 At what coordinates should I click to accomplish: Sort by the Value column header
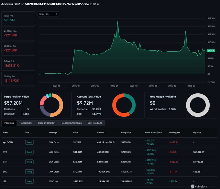(x=76, y=132)
